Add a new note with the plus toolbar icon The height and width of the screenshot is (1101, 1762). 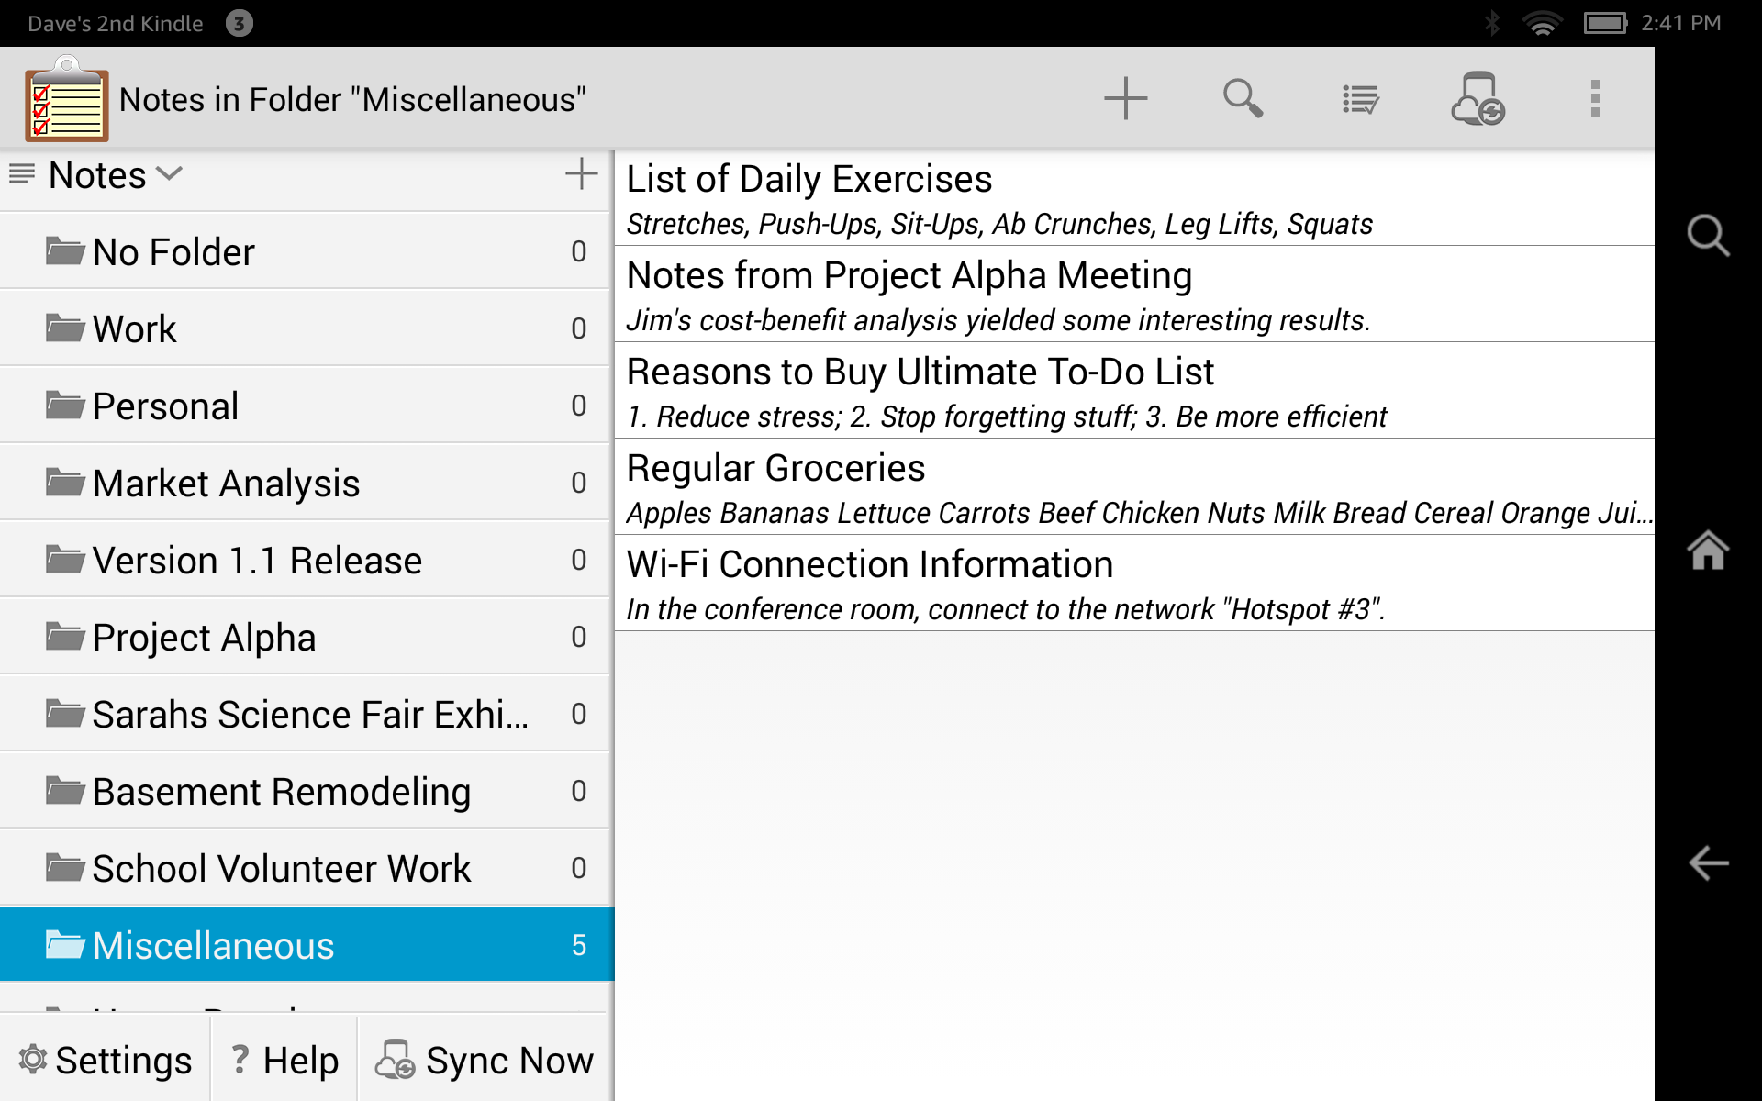1126,97
